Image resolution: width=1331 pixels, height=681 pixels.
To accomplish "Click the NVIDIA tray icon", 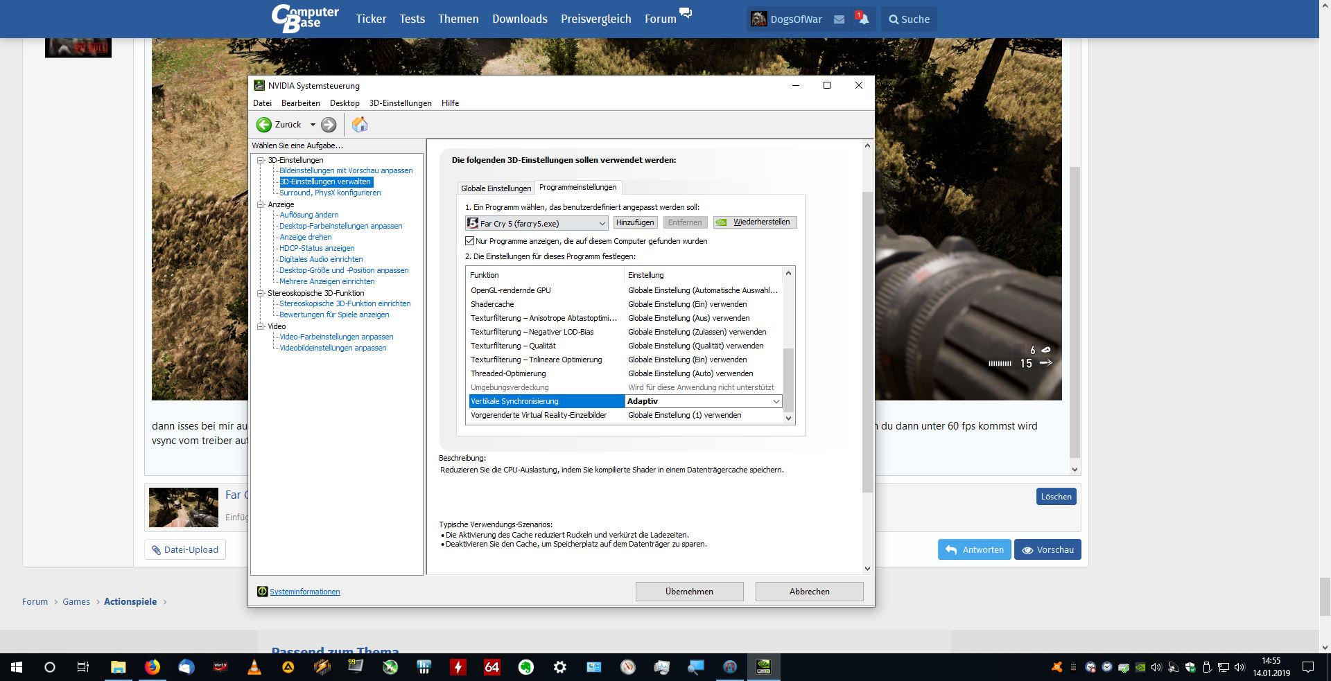I will coord(1140,668).
